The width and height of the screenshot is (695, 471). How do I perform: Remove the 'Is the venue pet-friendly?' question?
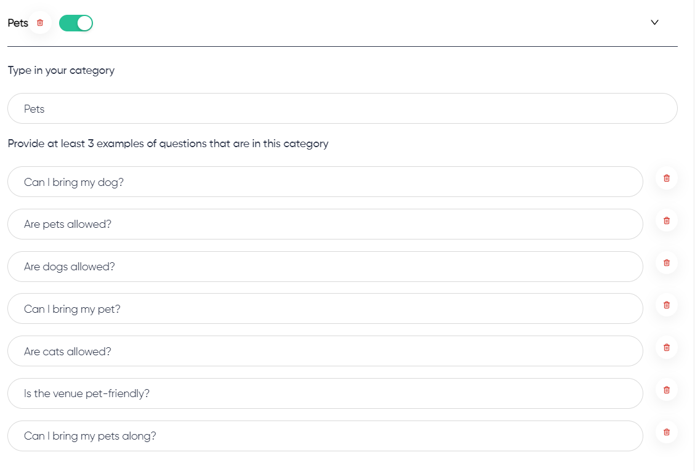pyautogui.click(x=666, y=390)
